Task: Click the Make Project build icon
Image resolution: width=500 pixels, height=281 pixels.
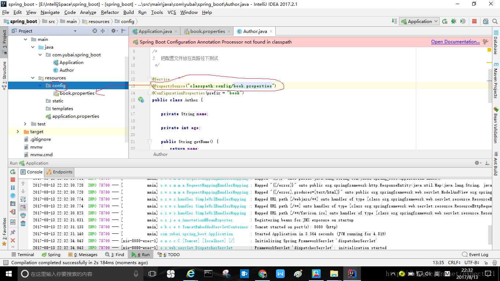Action: tap(395, 21)
